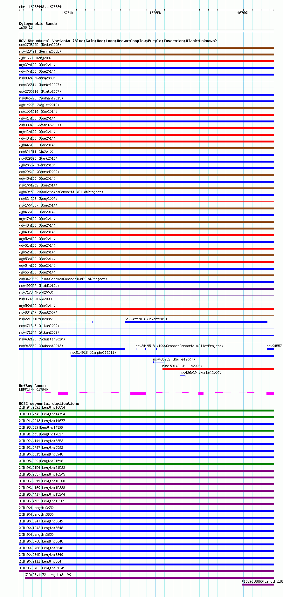The image size is (283, 597).
Task: Open dgv1n68 (Wong2007) variant
Action: (36, 58)
